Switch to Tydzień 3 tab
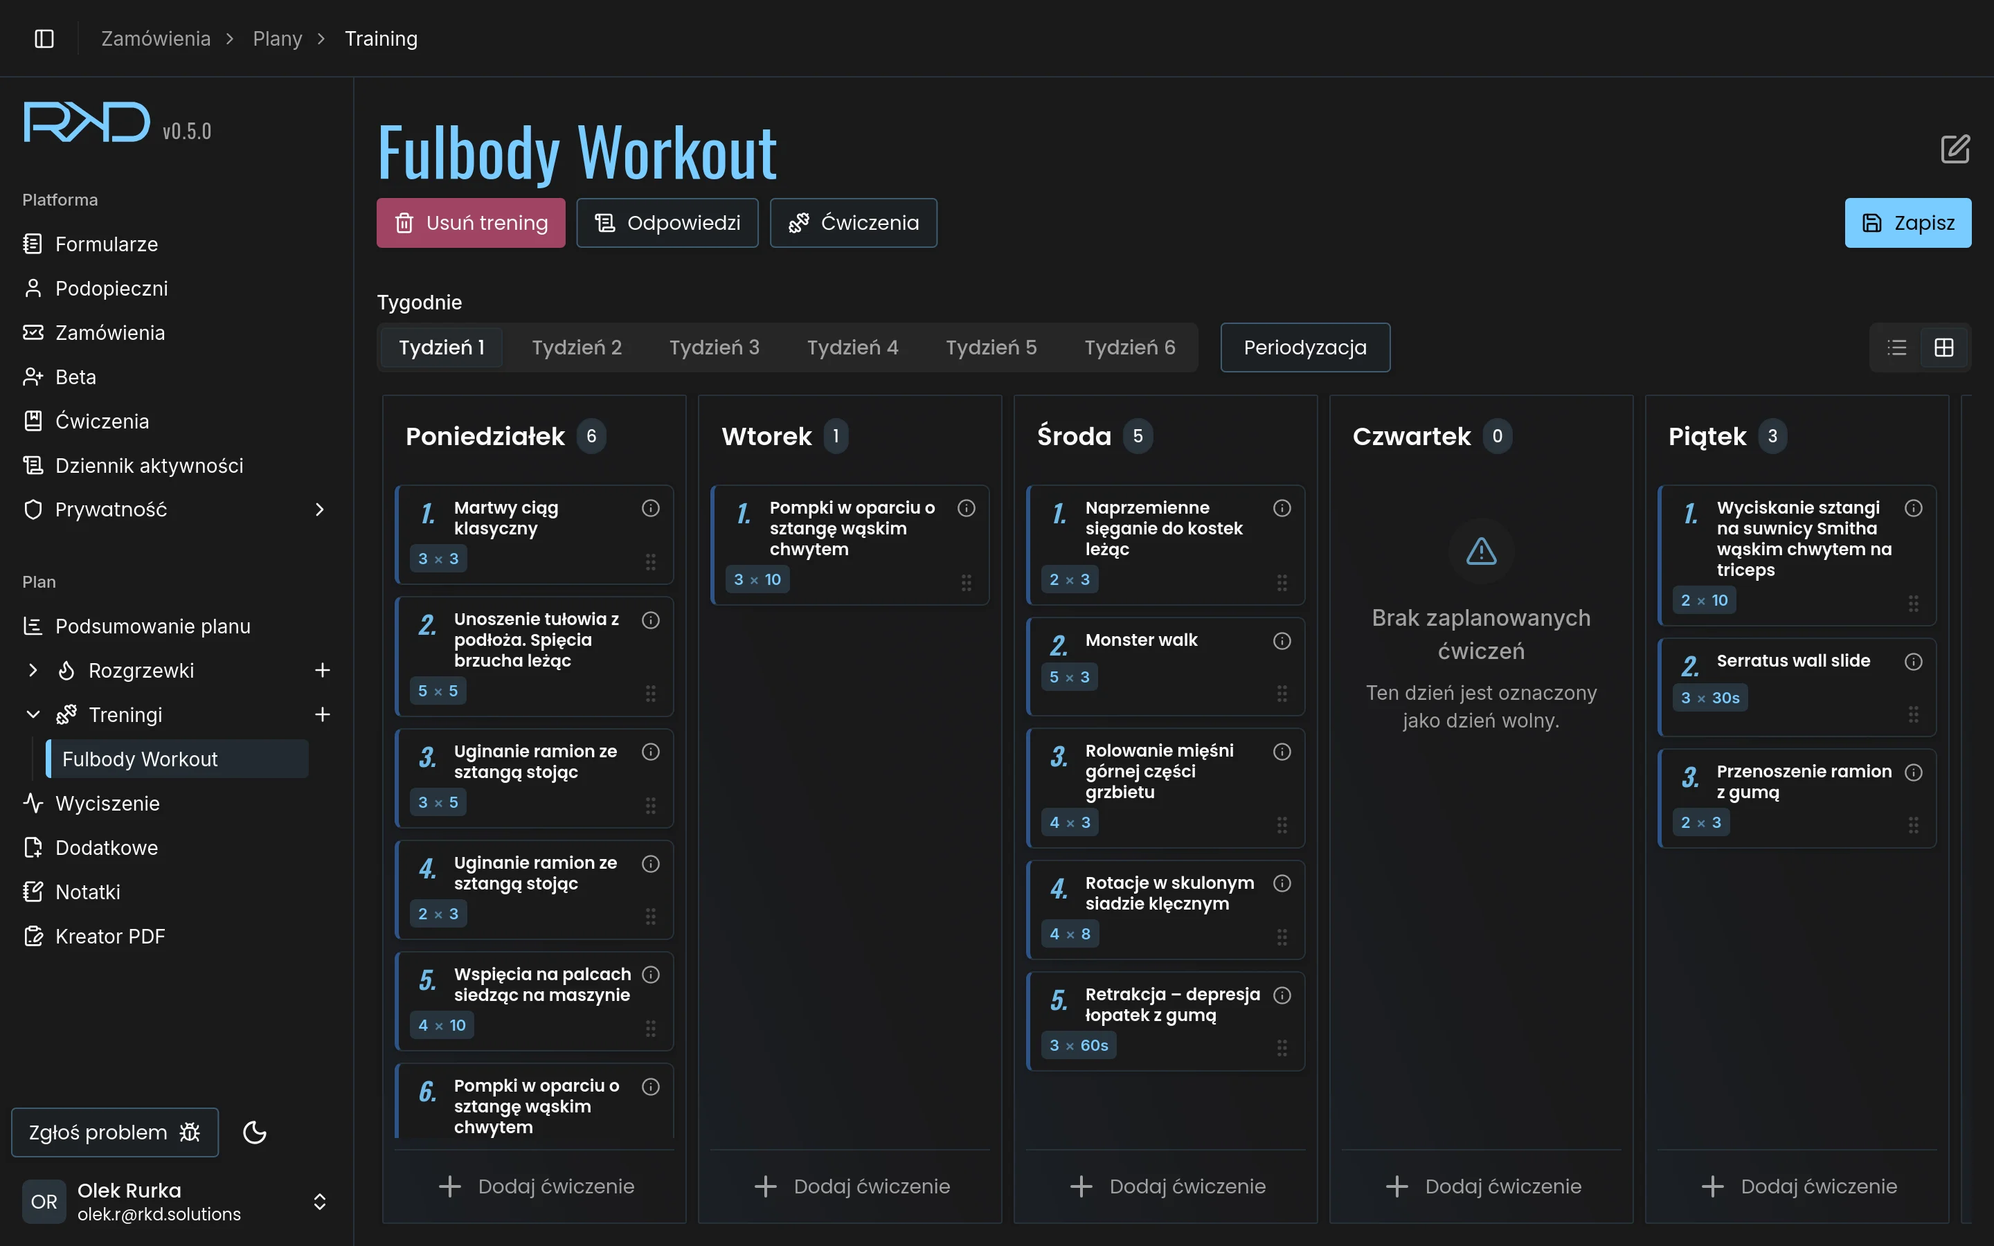Screen dimensions: 1994x1246 pos(714,347)
